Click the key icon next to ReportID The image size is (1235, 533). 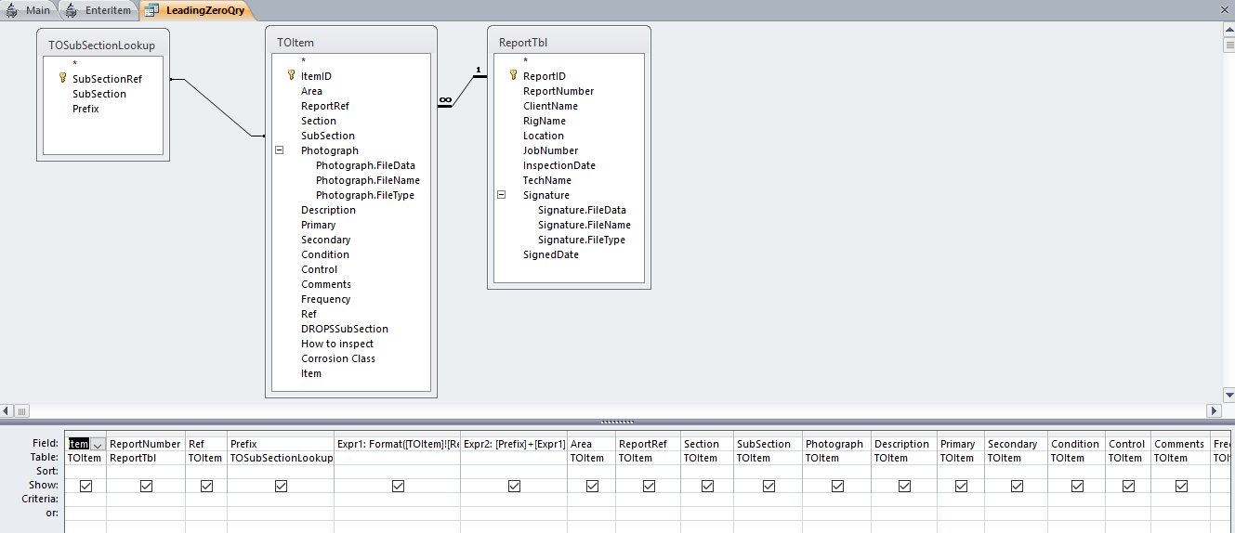pyautogui.click(x=513, y=76)
